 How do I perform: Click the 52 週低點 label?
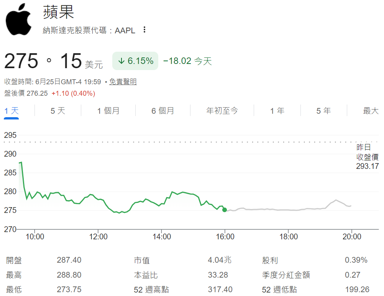pyautogui.click(x=279, y=289)
